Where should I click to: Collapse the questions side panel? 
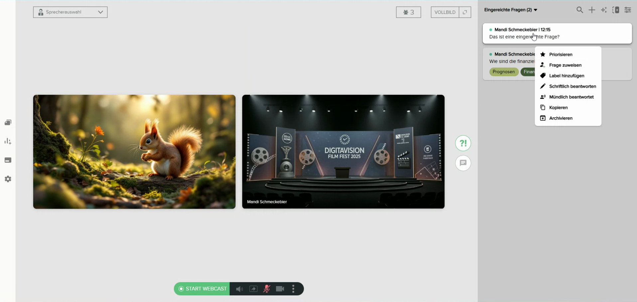[616, 10]
